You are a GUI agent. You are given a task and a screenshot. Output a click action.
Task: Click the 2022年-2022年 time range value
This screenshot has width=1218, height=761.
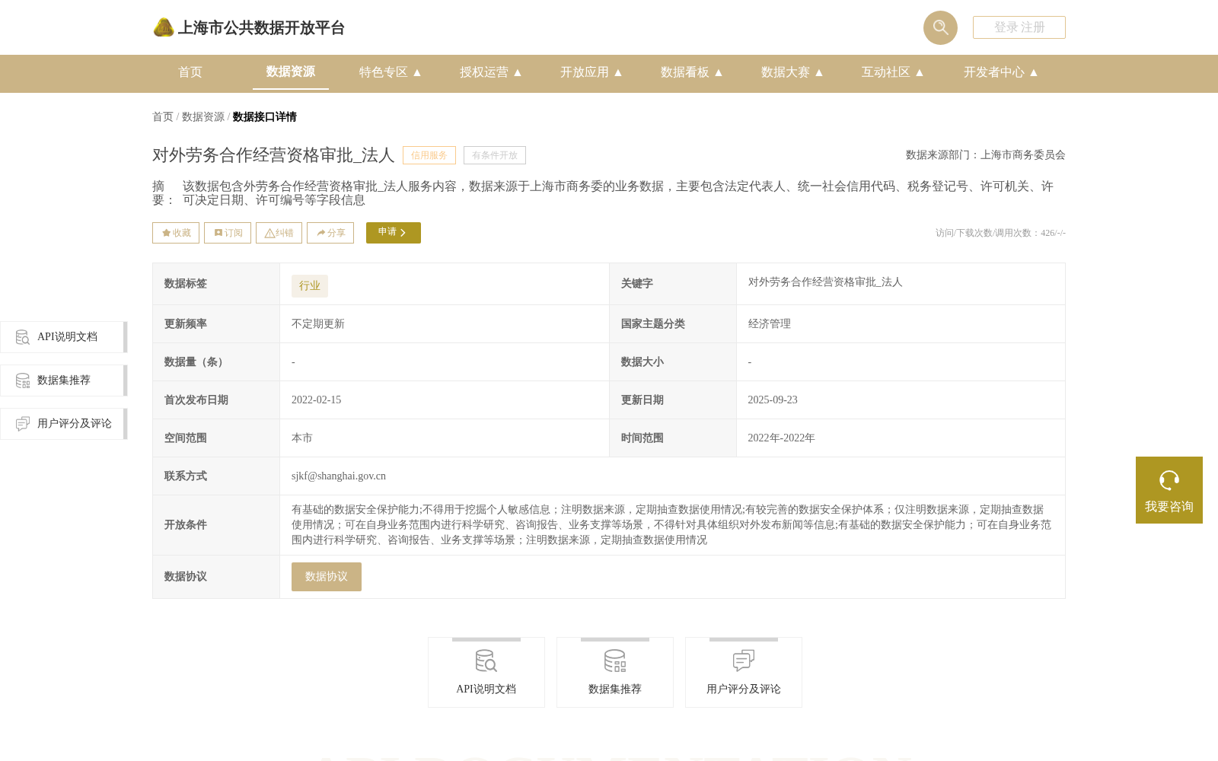(x=782, y=438)
